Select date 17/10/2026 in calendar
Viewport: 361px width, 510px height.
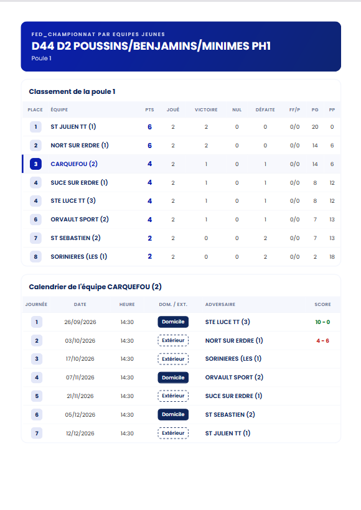pyautogui.click(x=80, y=359)
